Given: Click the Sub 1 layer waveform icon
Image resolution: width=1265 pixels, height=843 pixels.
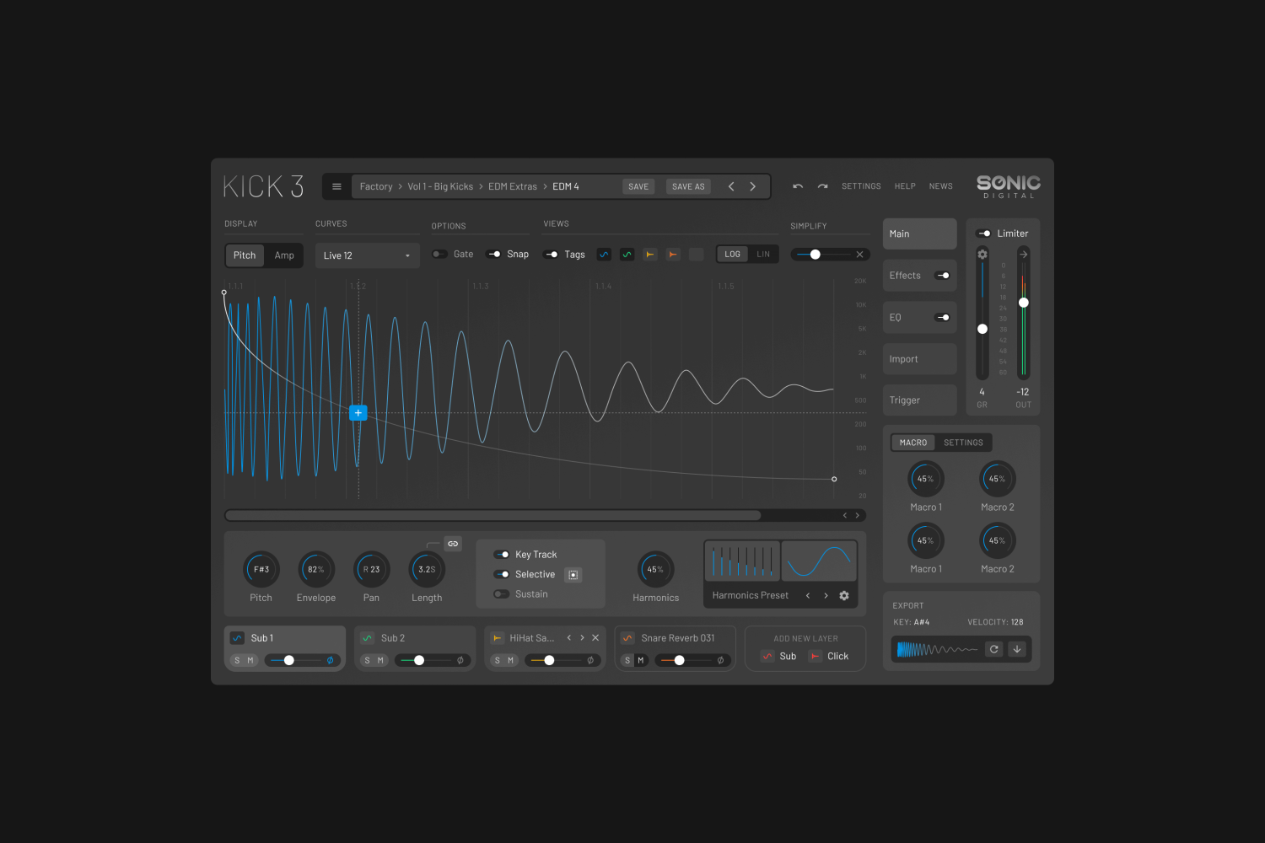Looking at the screenshot, I should [238, 638].
